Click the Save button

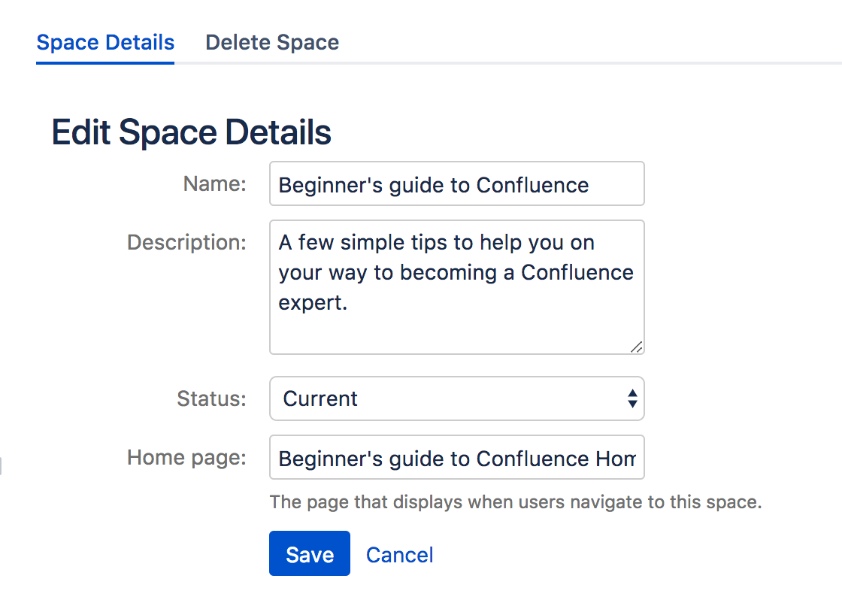pos(309,554)
